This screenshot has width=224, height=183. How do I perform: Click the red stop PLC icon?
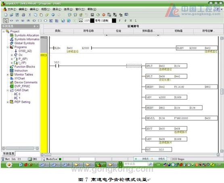point(104,15)
